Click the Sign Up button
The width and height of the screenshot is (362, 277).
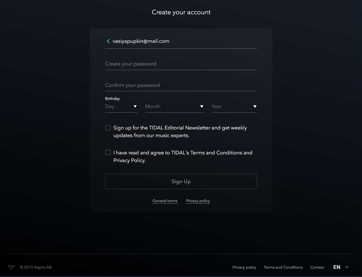point(181,181)
